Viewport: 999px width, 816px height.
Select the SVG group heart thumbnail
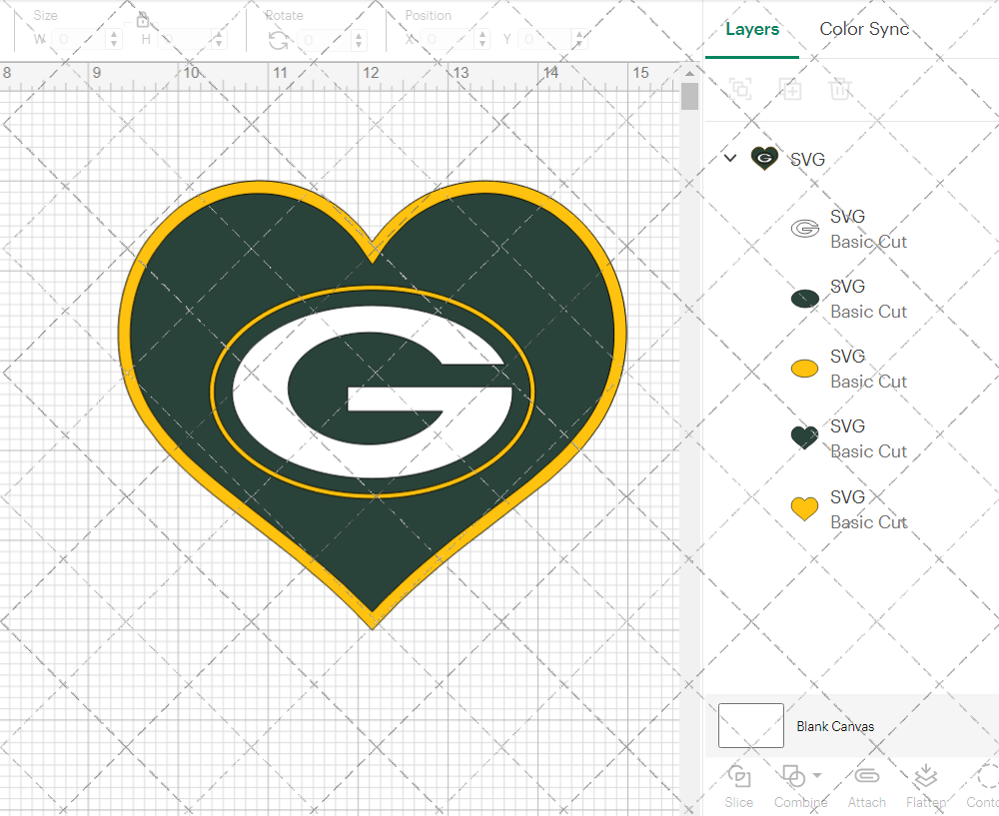[x=764, y=158]
